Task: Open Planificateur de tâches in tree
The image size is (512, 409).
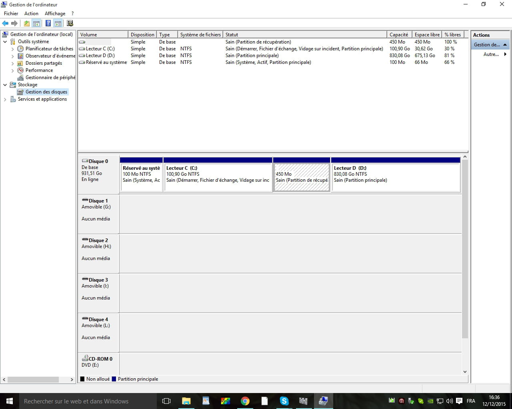Action: tap(49, 49)
